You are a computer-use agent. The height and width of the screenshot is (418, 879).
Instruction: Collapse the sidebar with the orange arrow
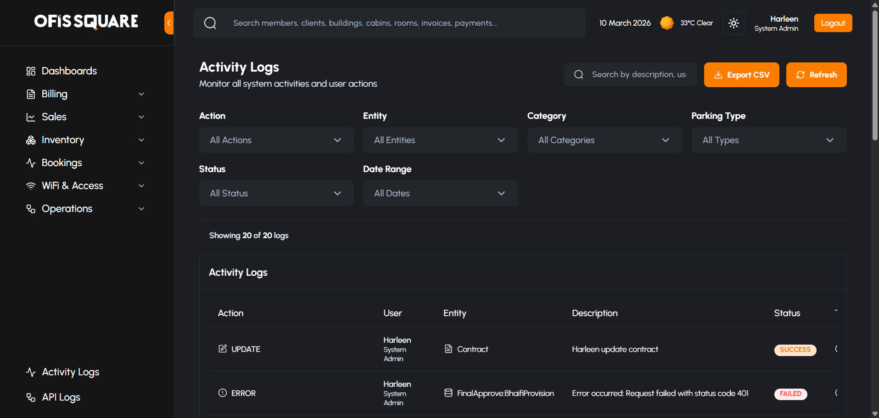tap(169, 23)
